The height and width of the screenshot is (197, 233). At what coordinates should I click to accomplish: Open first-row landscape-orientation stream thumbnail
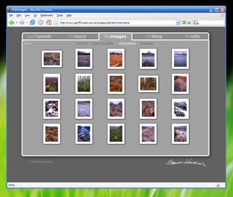[x=52, y=59]
